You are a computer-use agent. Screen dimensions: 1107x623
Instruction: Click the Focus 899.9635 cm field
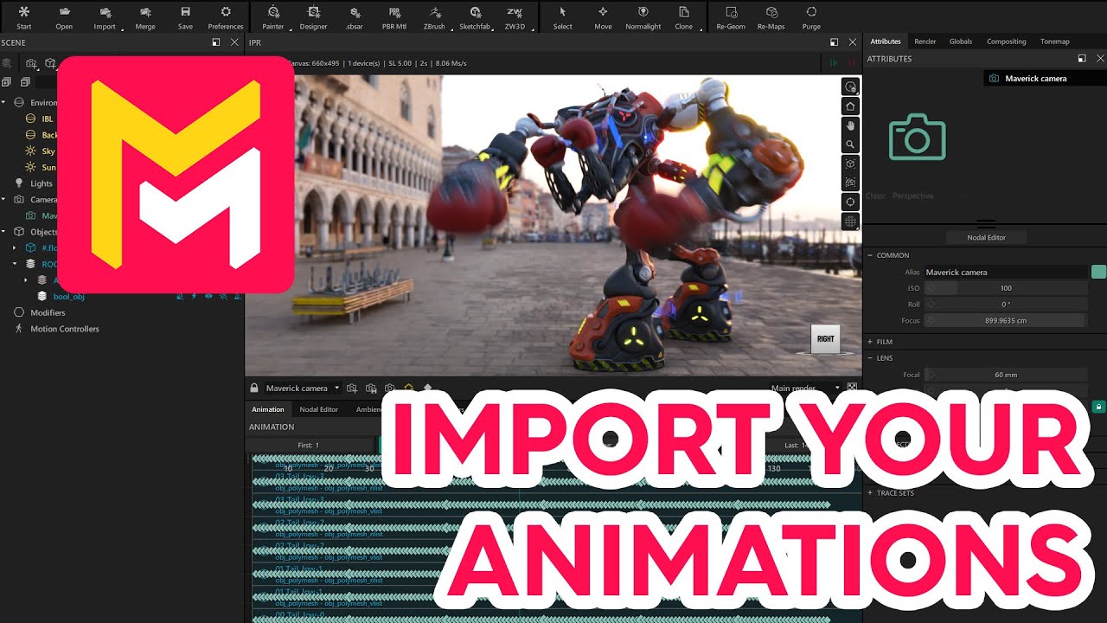[1005, 320]
